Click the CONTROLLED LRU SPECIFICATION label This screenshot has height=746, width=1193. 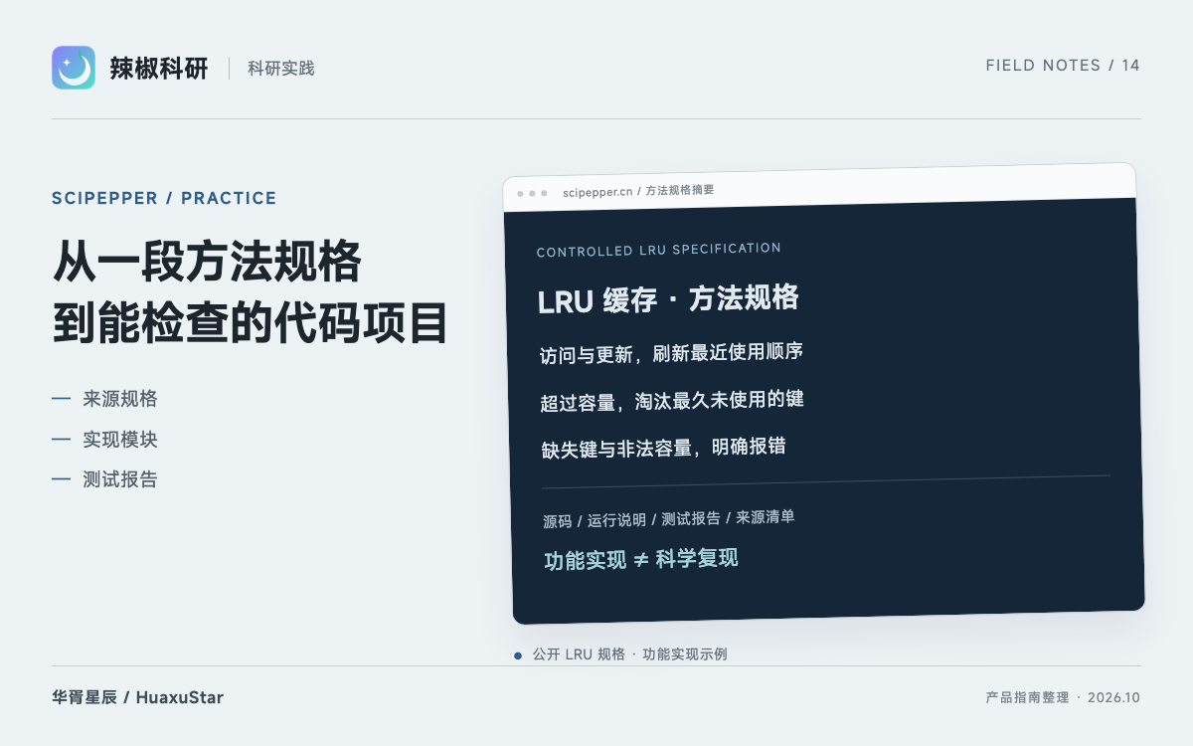pyautogui.click(x=658, y=250)
